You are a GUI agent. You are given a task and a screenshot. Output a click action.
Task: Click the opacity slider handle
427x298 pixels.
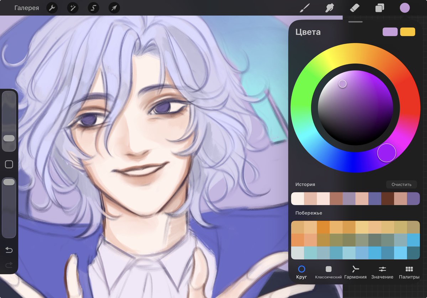[x=9, y=182]
